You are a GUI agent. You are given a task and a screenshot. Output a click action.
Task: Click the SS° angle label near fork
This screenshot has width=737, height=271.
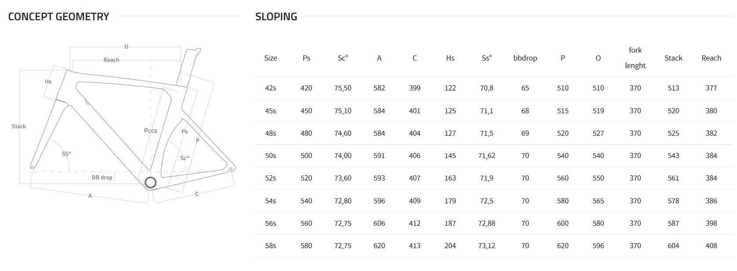click(x=66, y=154)
